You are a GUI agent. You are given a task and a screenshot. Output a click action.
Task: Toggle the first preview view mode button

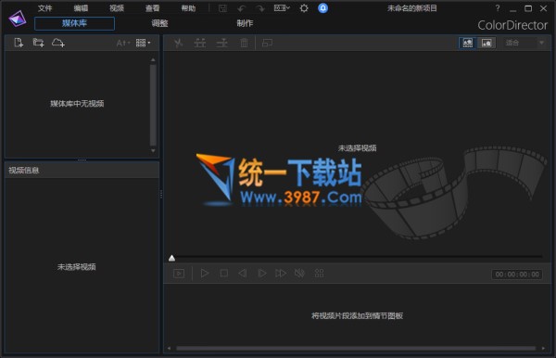point(468,43)
